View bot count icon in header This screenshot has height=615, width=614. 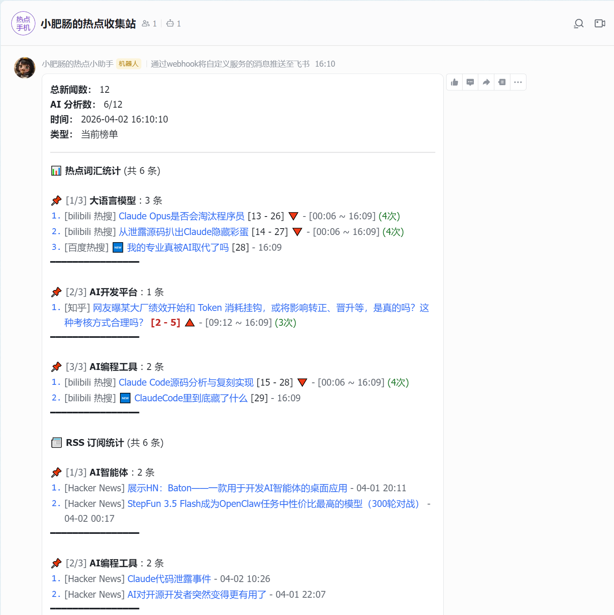(170, 24)
